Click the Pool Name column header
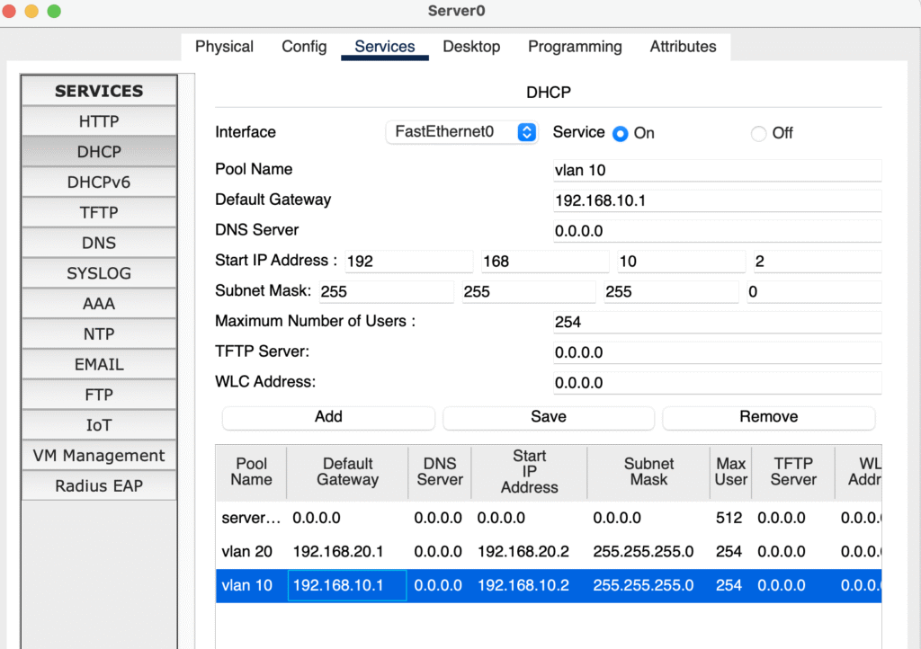Image resolution: width=921 pixels, height=649 pixels. coord(252,472)
